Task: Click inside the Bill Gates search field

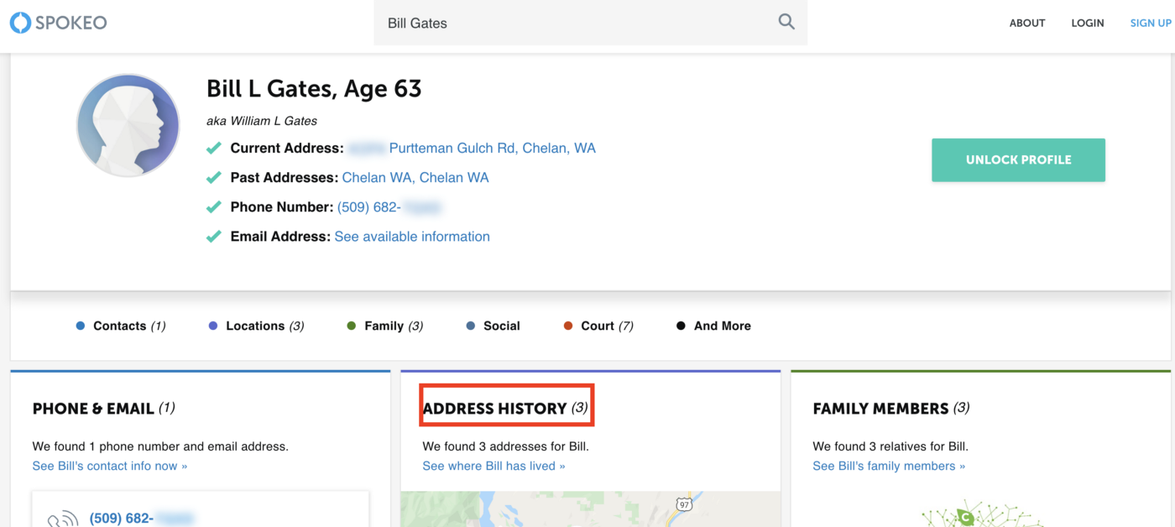Action: (x=571, y=23)
